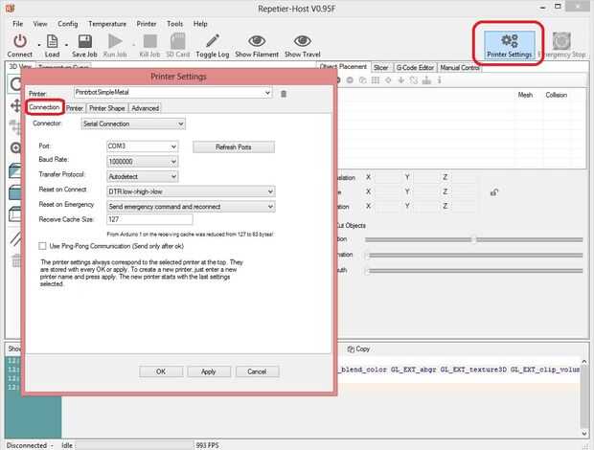Open the Config menu

[x=67, y=24]
